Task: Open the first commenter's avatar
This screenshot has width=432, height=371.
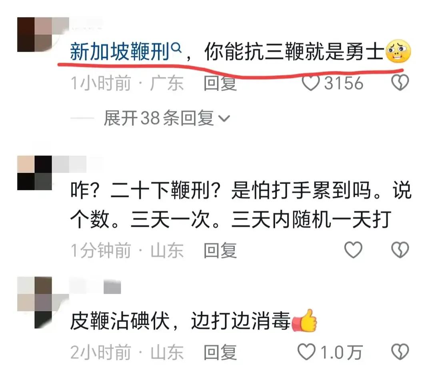Action: (35, 34)
